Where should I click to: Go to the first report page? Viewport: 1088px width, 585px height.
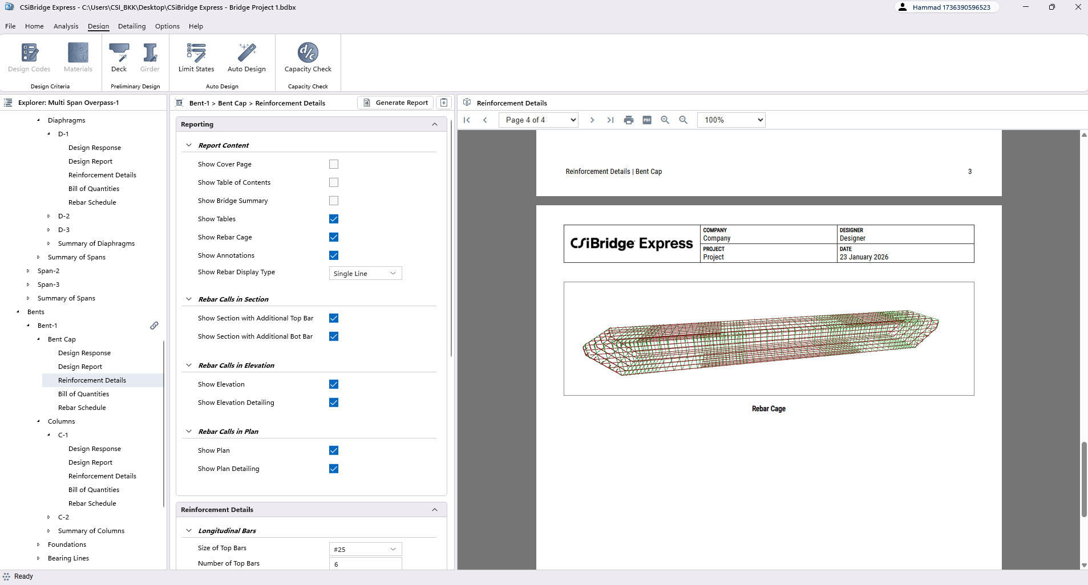pos(467,120)
